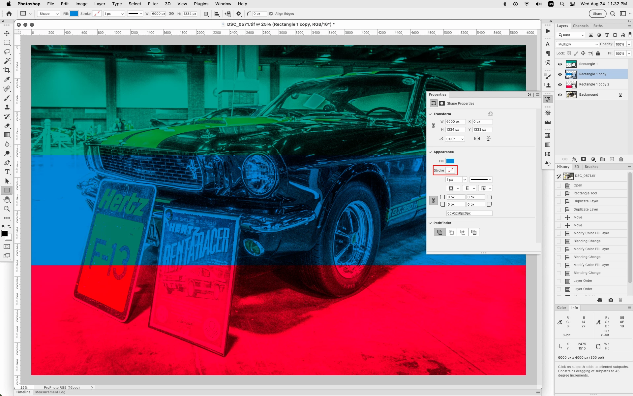Viewport: 633px width, 396px height.
Task: Click the blue Fill swatch in Appearance
Action: [450, 161]
